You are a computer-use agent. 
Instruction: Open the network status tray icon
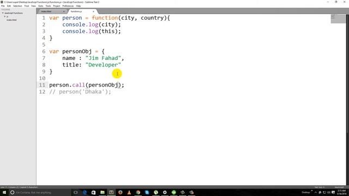click(x=324, y=192)
